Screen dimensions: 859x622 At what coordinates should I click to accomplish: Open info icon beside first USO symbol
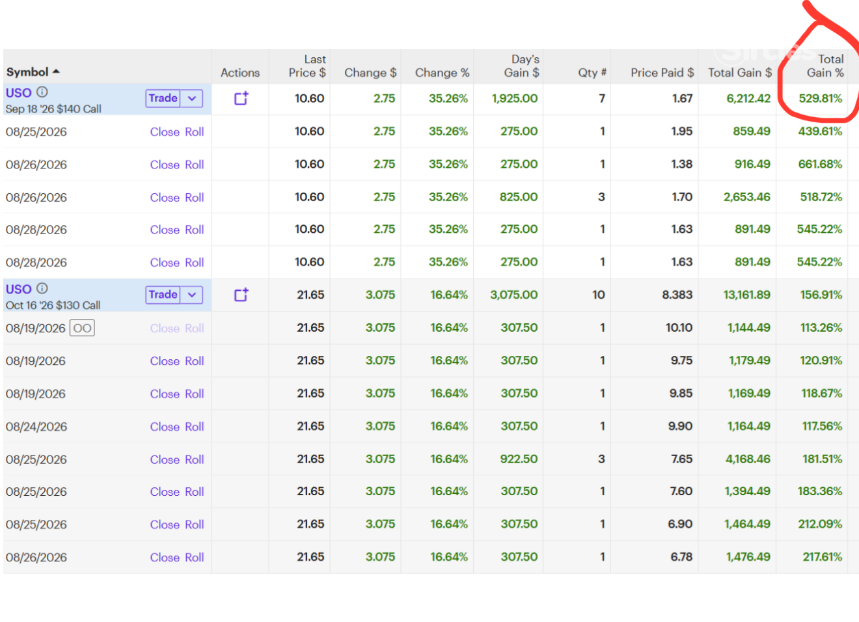point(42,92)
